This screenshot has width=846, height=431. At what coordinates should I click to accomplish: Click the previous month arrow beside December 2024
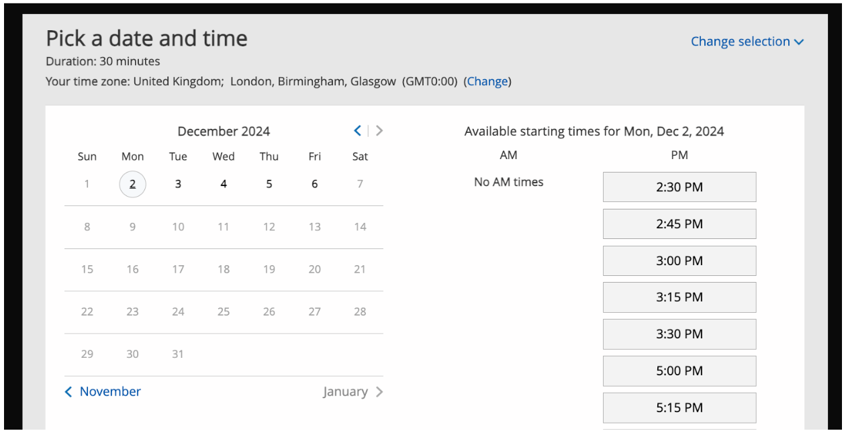pos(358,131)
